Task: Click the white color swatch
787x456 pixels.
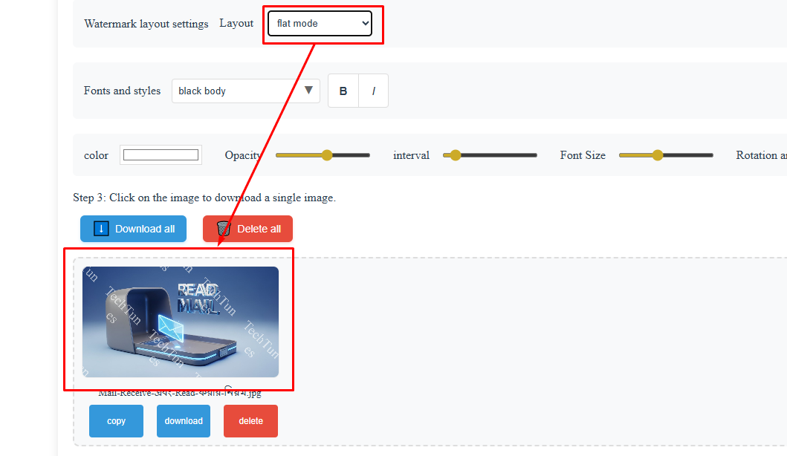Action: click(x=161, y=155)
